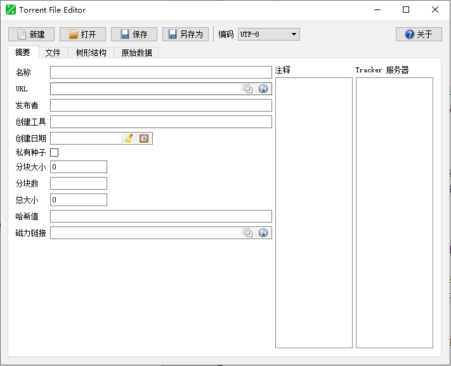Switch to the 文件 tab
The image size is (451, 366).
(53, 53)
